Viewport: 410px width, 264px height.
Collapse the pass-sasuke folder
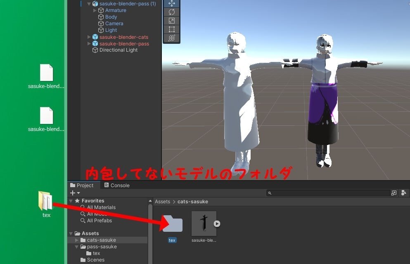77,247
